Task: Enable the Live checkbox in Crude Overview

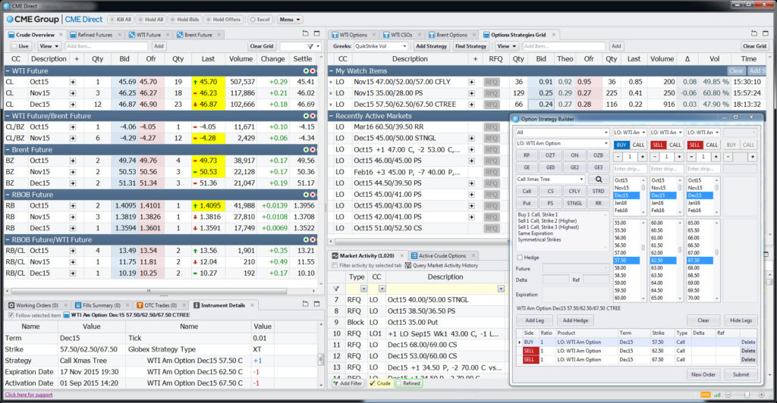Action: 13,46
